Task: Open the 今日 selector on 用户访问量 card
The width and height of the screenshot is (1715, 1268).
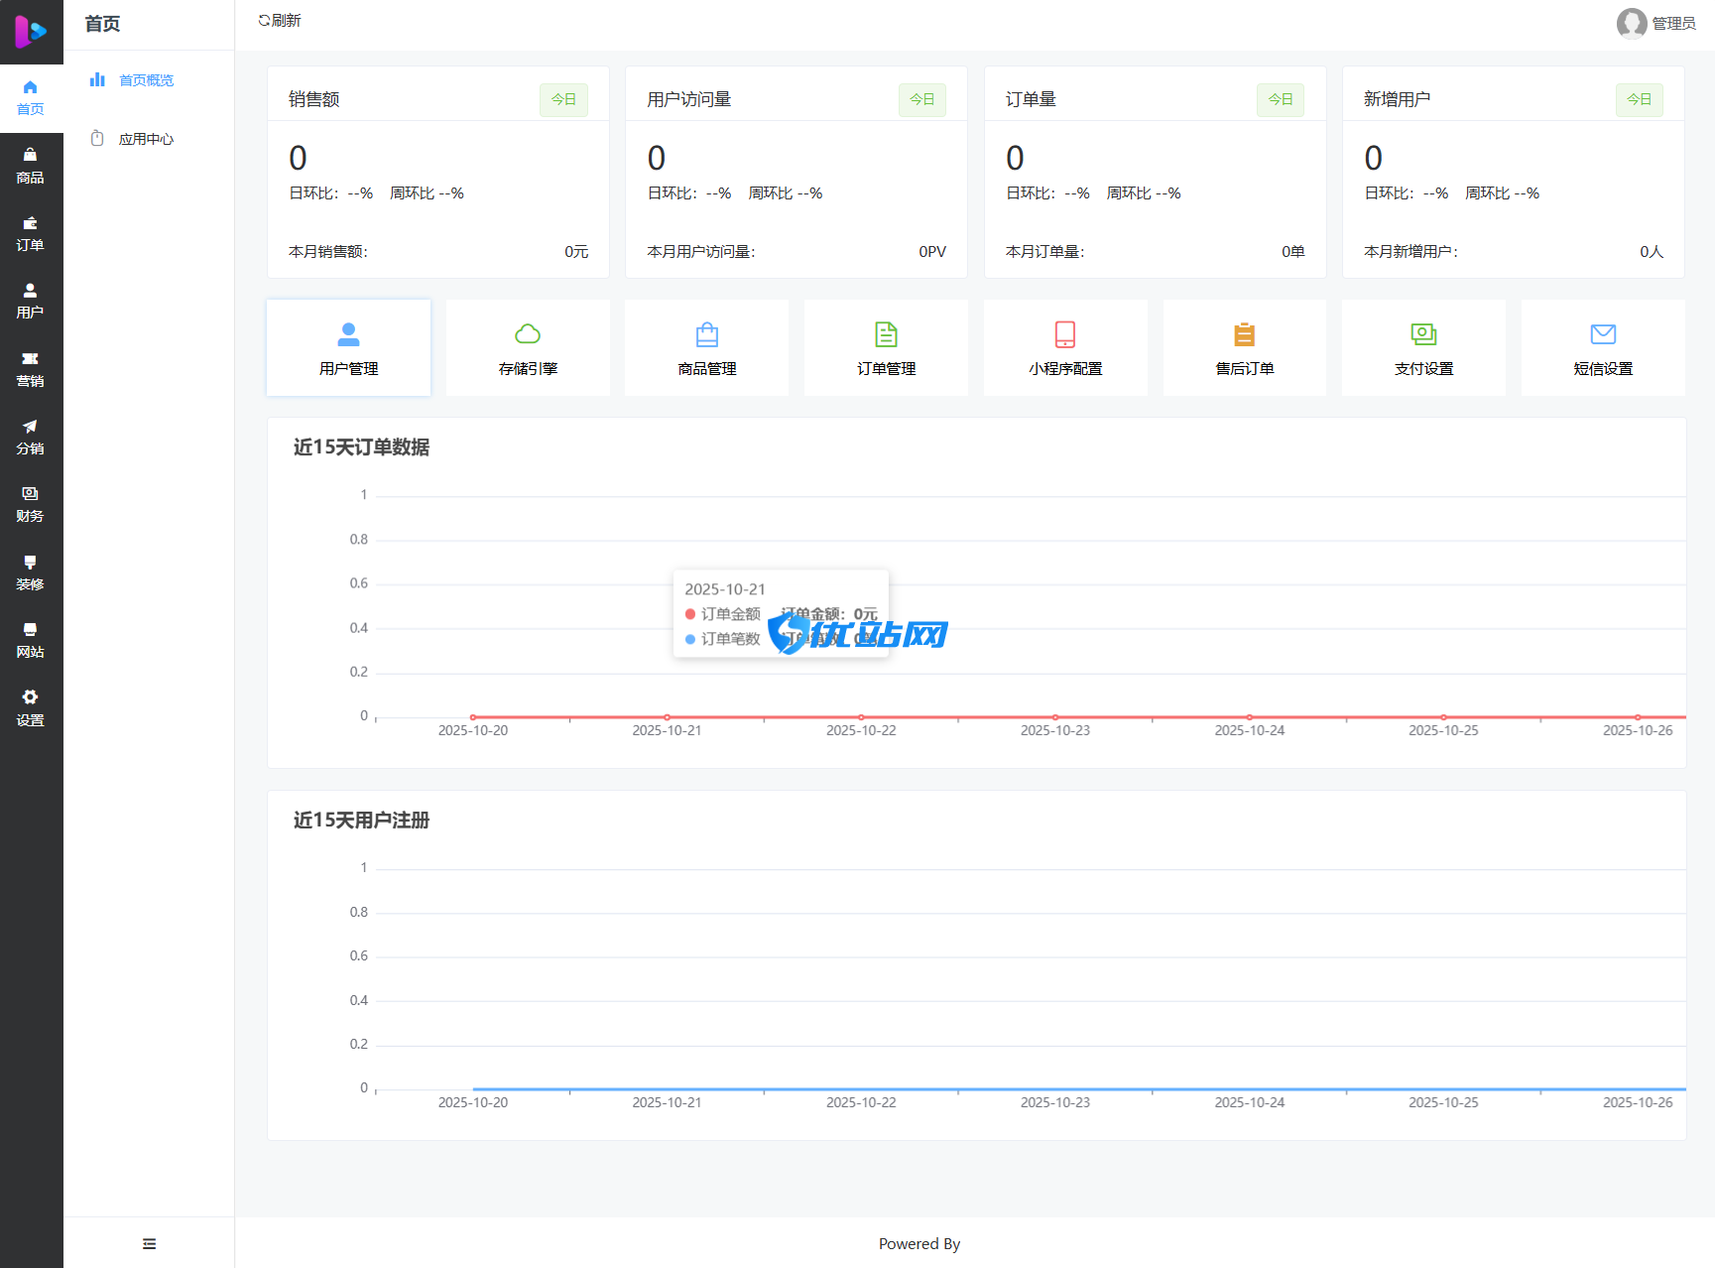Action: [x=921, y=99]
